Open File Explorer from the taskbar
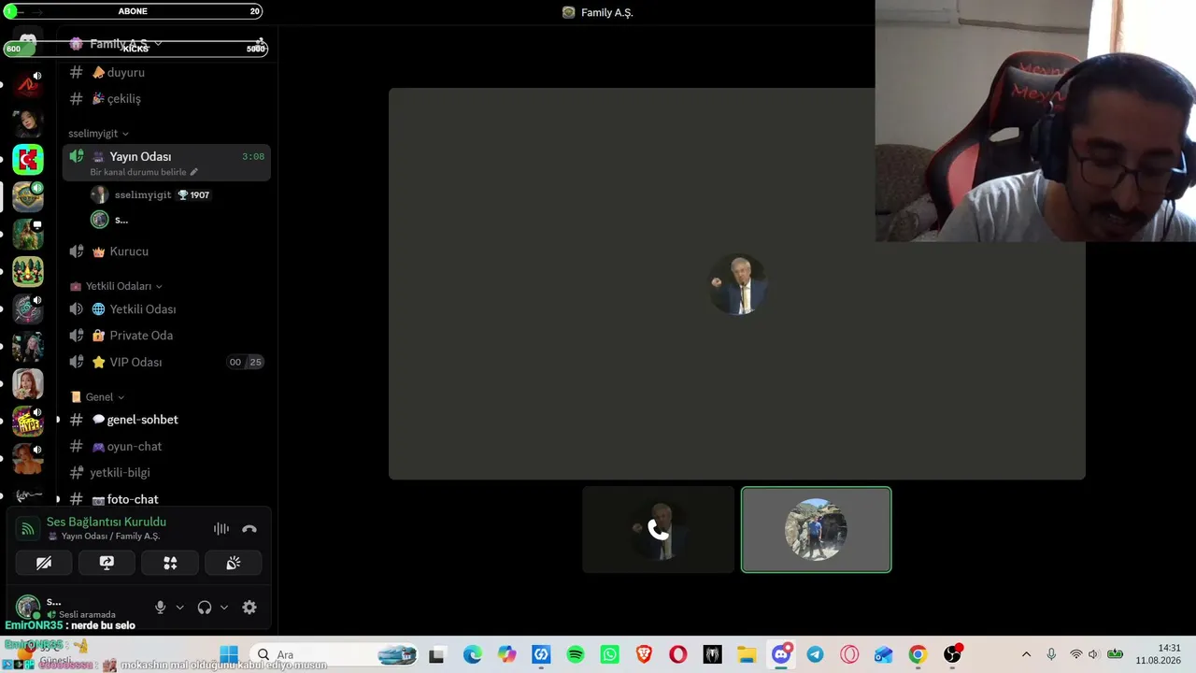This screenshot has height=673, width=1196. (747, 655)
